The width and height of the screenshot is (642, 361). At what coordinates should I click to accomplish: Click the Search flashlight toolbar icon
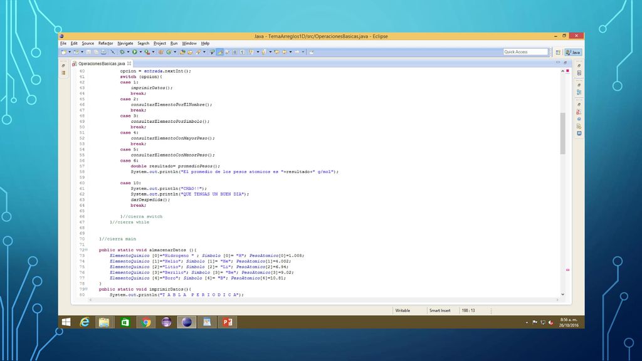click(197, 52)
